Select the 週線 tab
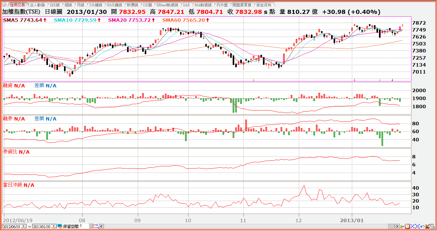 (68, 5)
